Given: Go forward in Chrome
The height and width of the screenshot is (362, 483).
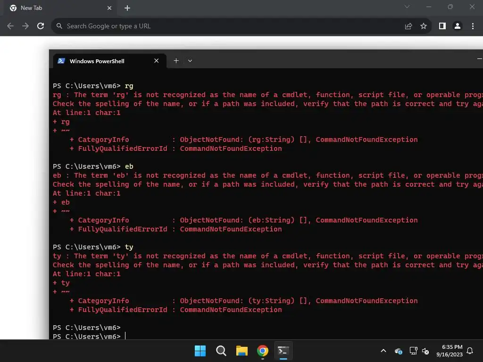Looking at the screenshot, I should (25, 26).
